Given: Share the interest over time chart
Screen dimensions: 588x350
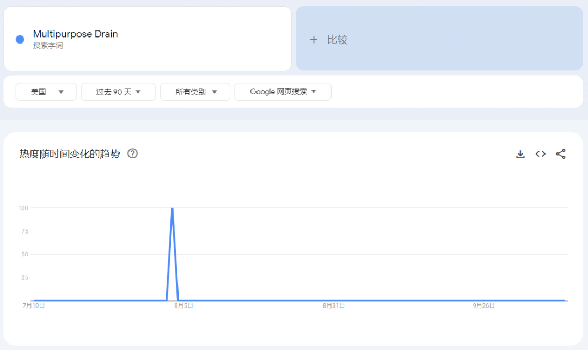Looking at the screenshot, I should pyautogui.click(x=561, y=154).
